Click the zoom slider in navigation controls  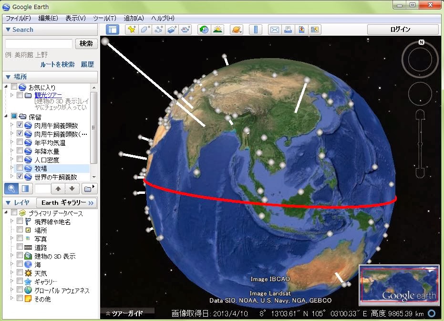tap(420, 144)
